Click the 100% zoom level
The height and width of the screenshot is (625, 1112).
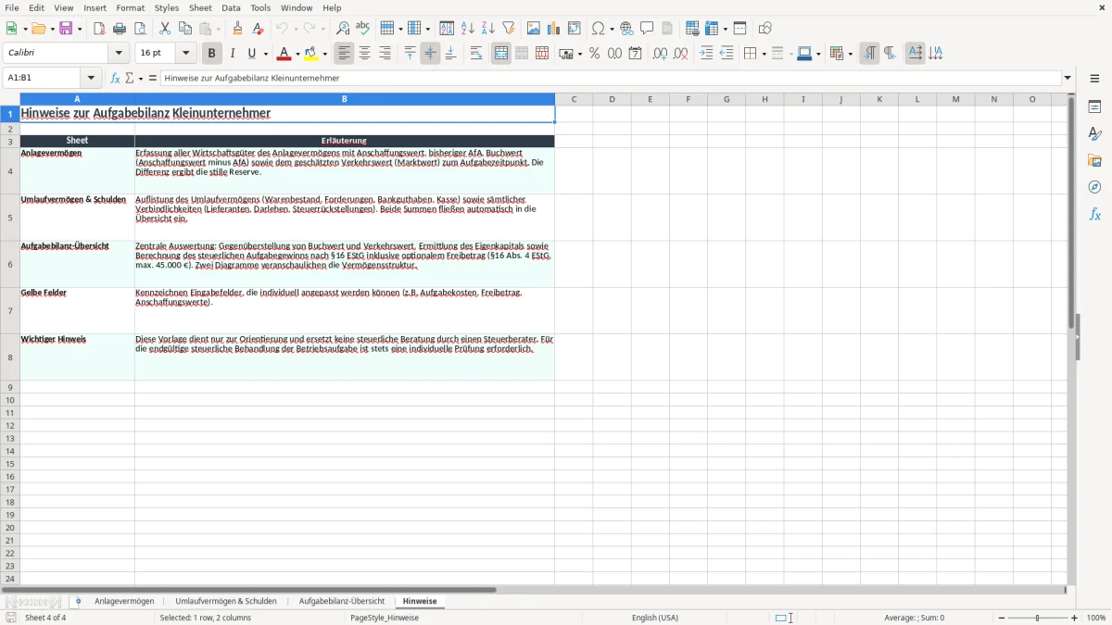coord(1096,618)
